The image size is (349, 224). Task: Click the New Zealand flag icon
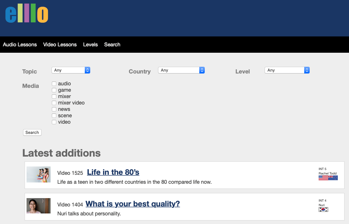[333, 178]
